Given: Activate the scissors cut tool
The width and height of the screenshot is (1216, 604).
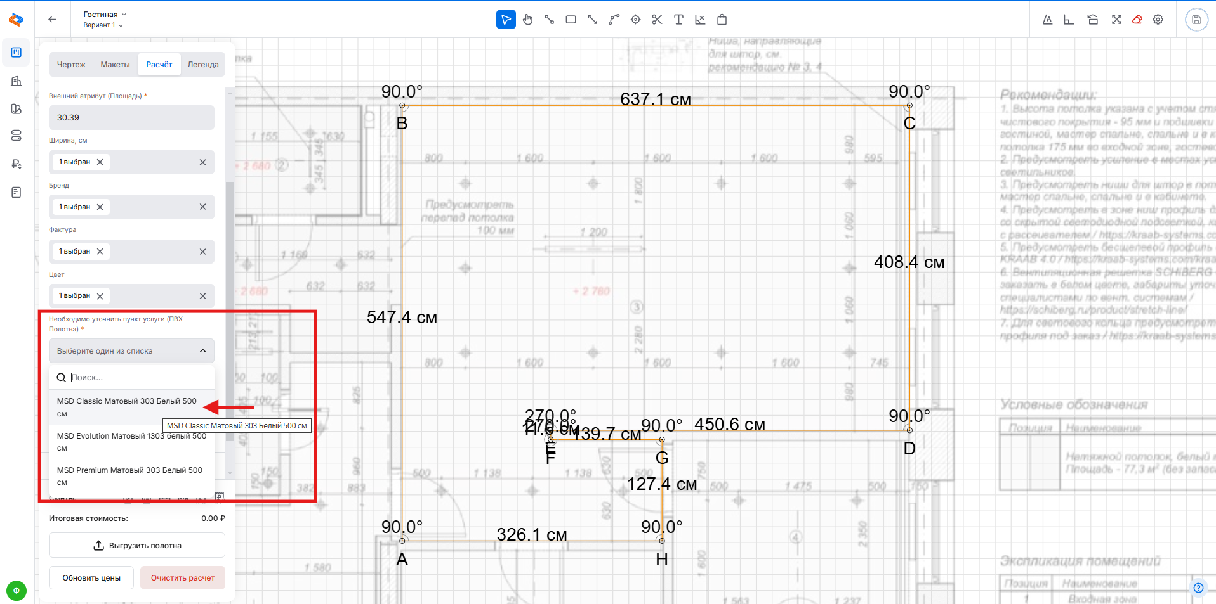Looking at the screenshot, I should click(x=657, y=20).
